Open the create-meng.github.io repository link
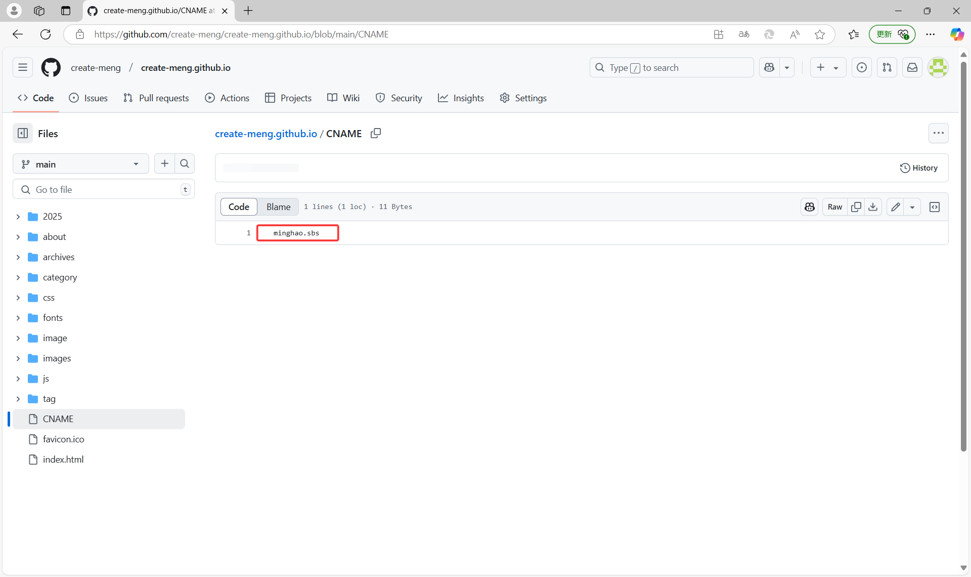Image resolution: width=971 pixels, height=577 pixels. click(266, 134)
